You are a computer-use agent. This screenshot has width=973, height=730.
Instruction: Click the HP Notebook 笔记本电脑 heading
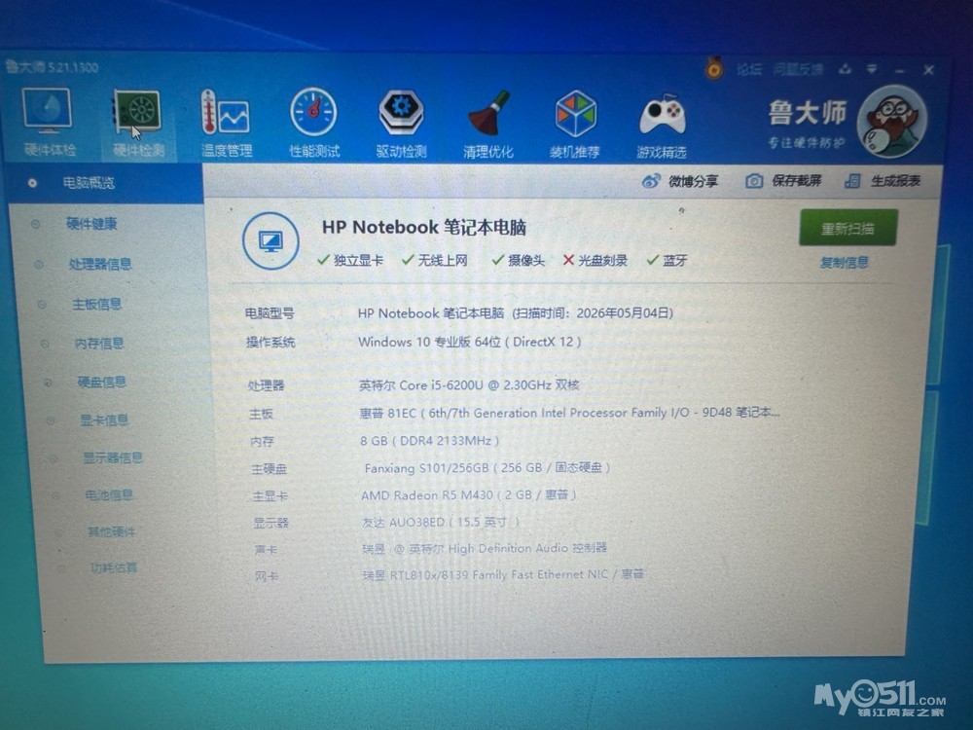tap(424, 228)
